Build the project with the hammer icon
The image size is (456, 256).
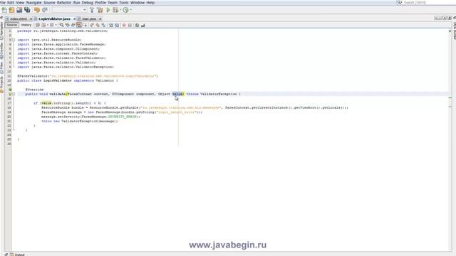click(92, 10)
